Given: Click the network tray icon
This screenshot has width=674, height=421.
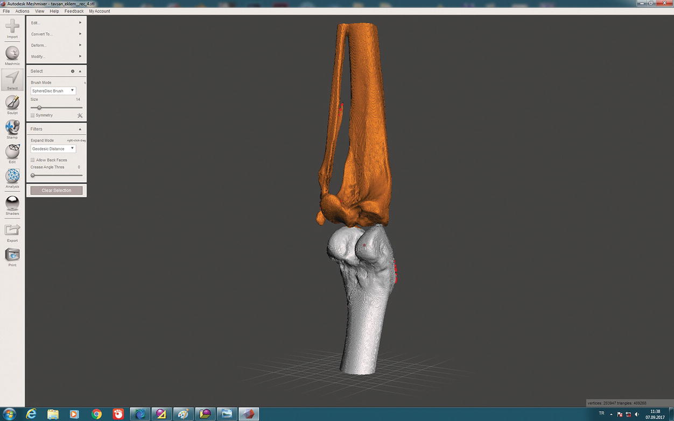Looking at the screenshot, I should click(628, 414).
